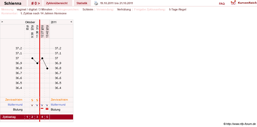Click the Zervixschleim 'S' mark for 21. Fr
The height and width of the screenshot is (127, 257).
point(37,100)
